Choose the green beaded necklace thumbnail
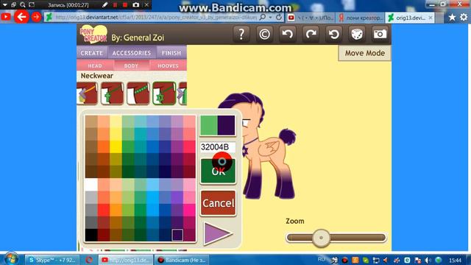 click(x=138, y=93)
